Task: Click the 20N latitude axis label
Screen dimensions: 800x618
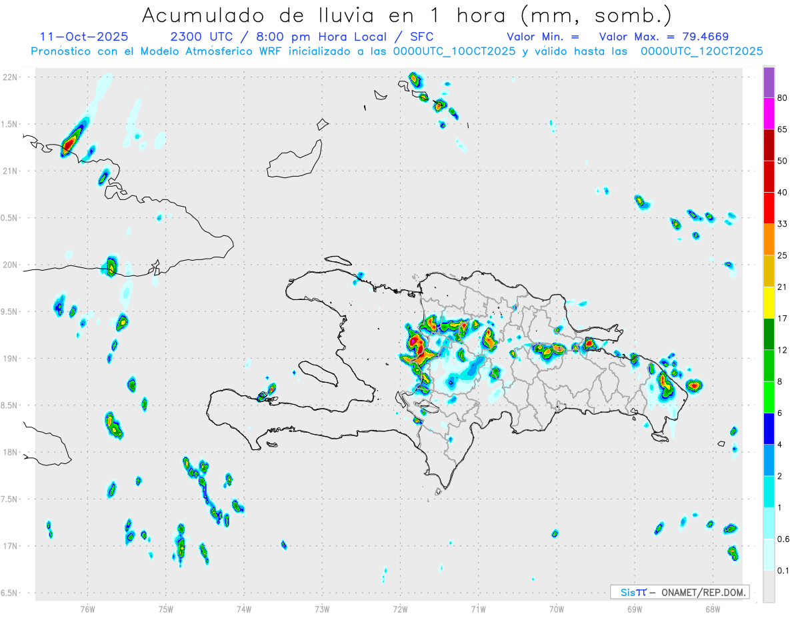Action: coord(11,265)
